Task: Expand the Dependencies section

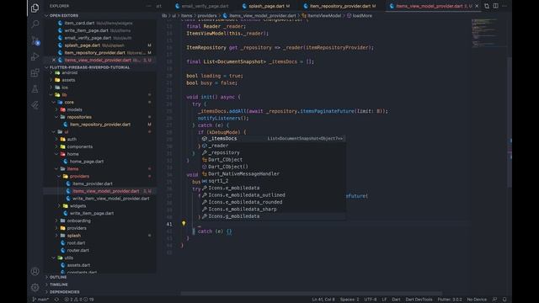Action: pos(65,292)
